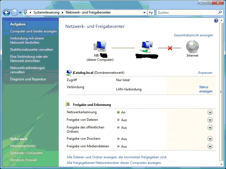Click the jCatalog.local network icon
This screenshot has height=169, width=226.
69,73
